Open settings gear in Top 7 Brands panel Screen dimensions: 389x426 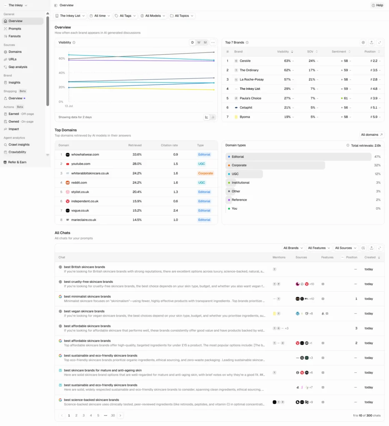[363, 42]
